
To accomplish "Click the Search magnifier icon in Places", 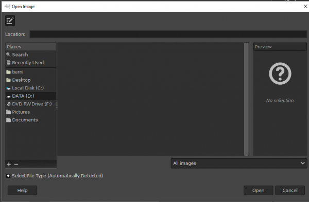I will 8,54.
